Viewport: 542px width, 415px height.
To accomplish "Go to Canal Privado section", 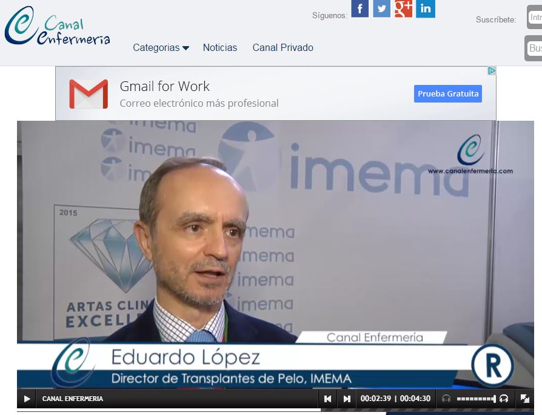I will [283, 47].
